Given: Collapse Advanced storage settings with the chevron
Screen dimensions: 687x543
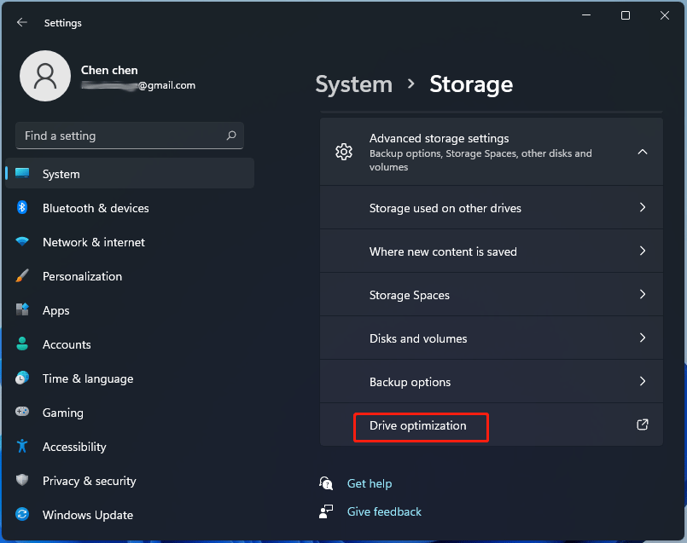Looking at the screenshot, I should [x=643, y=152].
